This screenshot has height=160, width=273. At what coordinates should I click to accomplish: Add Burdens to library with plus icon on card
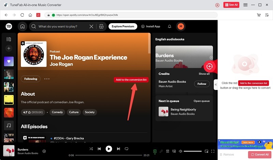point(211,58)
